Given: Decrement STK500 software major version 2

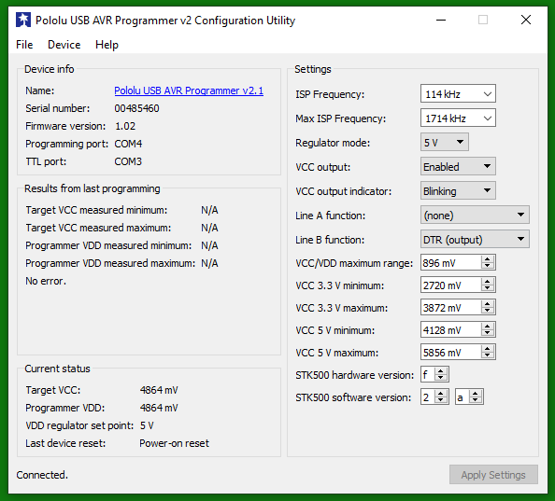Looking at the screenshot, I should 441,400.
